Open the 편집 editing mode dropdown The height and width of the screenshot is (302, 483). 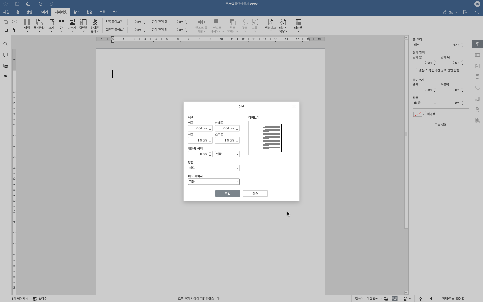tap(450, 12)
